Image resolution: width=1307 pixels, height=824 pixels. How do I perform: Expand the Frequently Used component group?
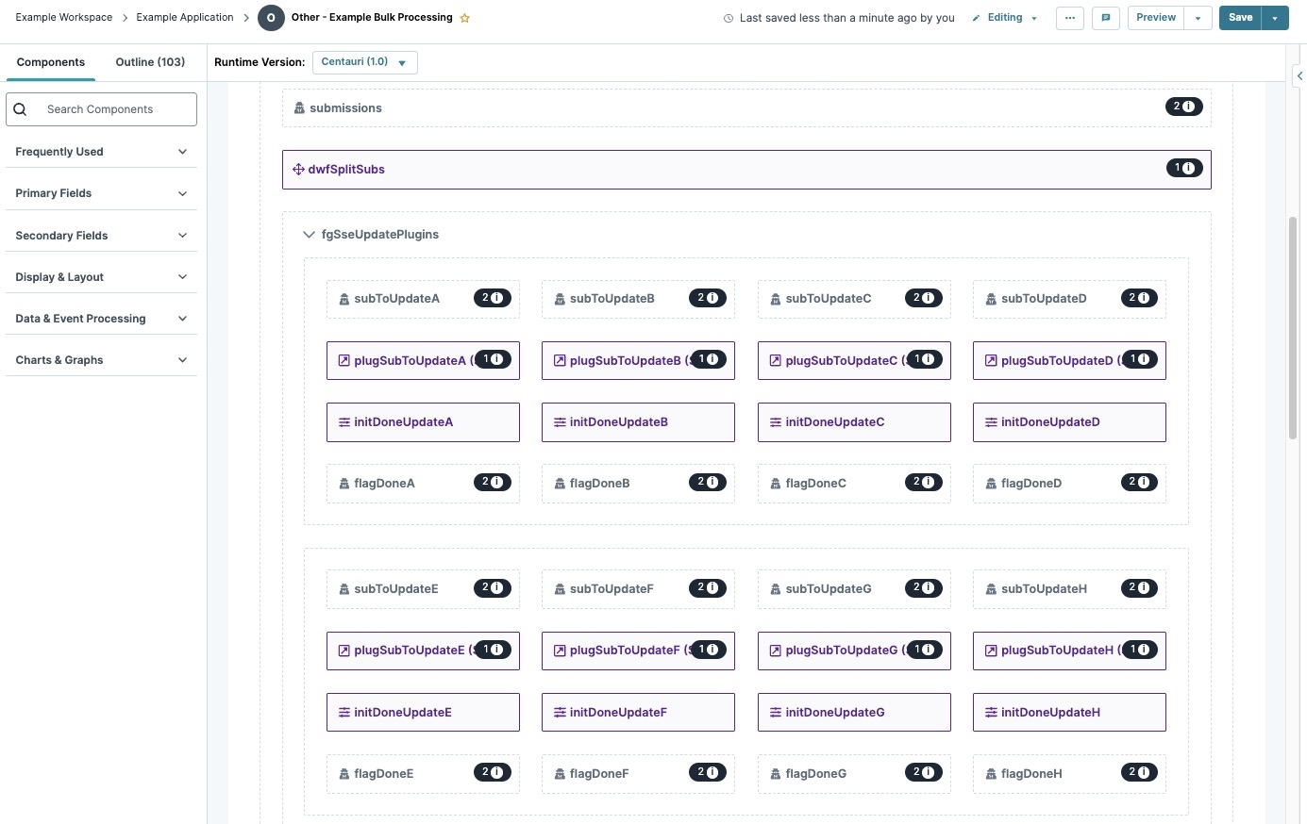[101, 152]
